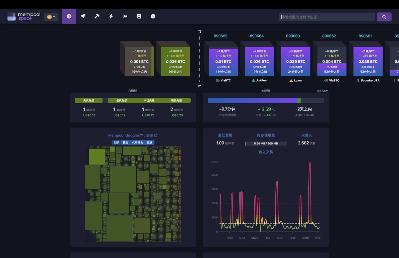Open the accelerator rocket icon

[83, 16]
